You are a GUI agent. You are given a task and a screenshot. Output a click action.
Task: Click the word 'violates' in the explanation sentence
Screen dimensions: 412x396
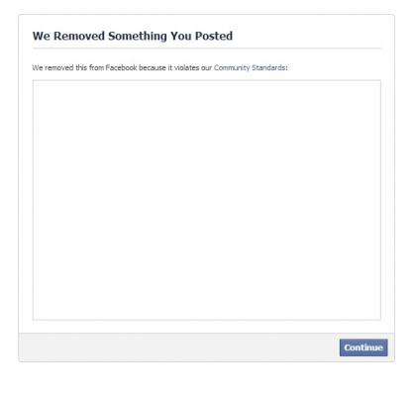tap(186, 67)
